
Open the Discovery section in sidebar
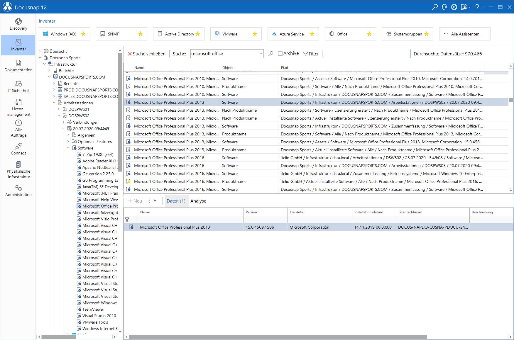(x=18, y=24)
